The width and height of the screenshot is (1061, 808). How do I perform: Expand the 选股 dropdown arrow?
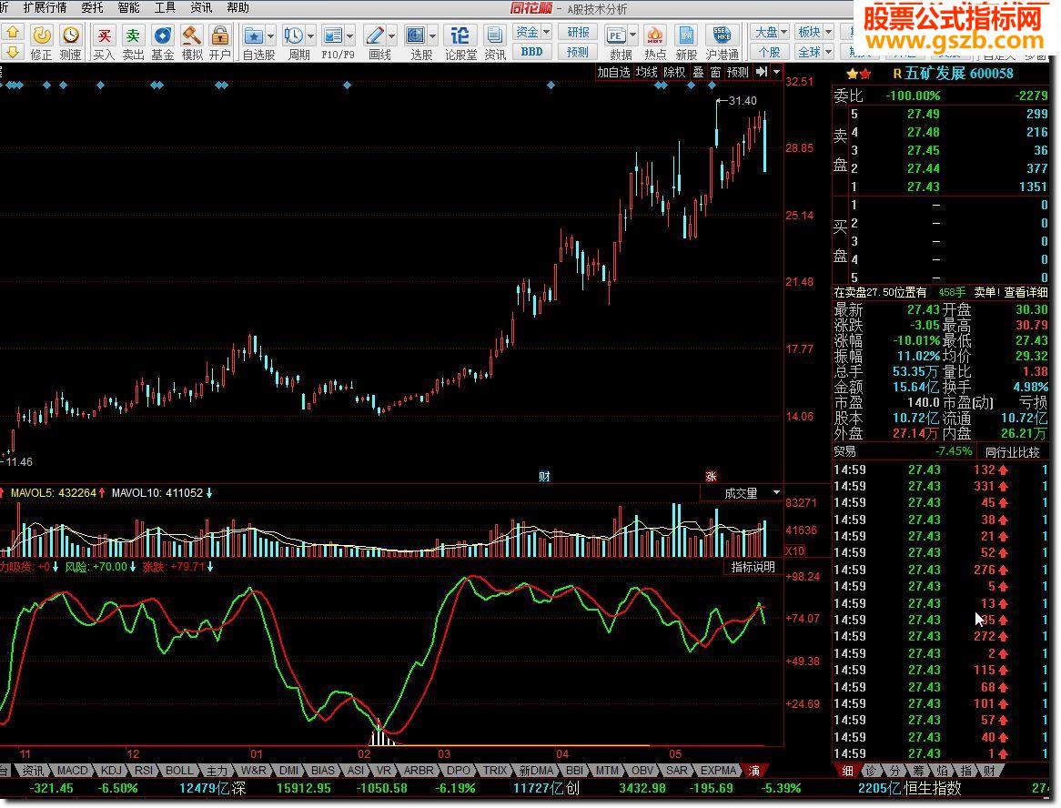433,35
